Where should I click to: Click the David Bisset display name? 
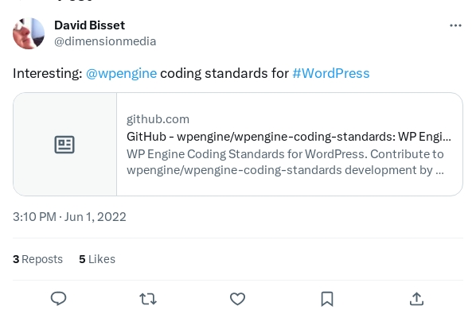point(90,25)
